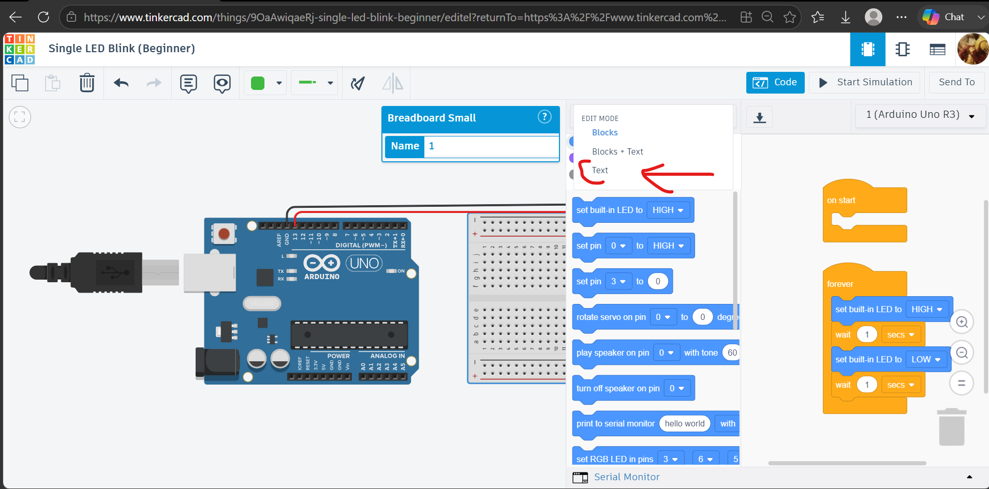This screenshot has height=489, width=989.
Task: Open the Notes tool
Action: click(x=188, y=83)
